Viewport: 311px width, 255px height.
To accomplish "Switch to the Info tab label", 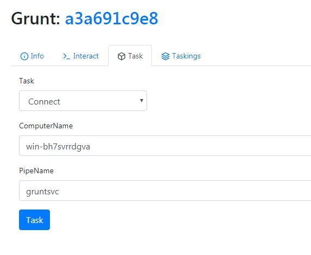I will pyautogui.click(x=37, y=56).
